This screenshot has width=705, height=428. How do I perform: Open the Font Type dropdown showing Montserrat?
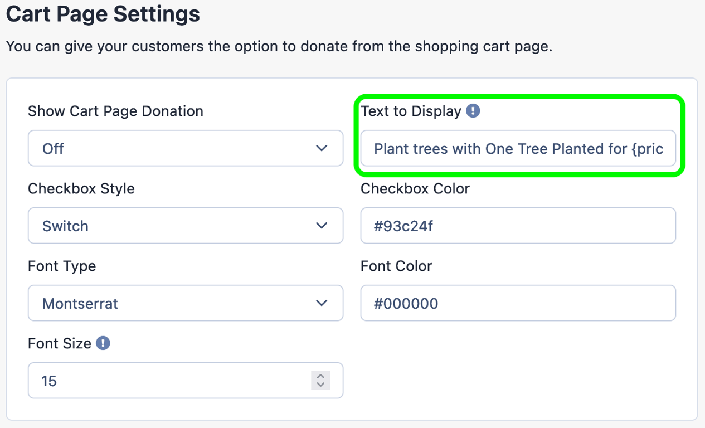[186, 303]
